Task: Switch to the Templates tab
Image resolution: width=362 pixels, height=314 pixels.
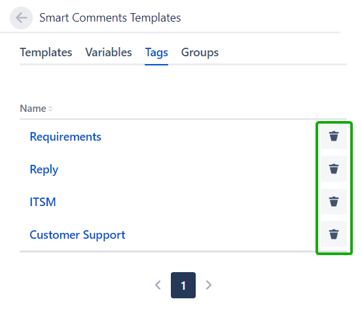Action: coord(46,52)
